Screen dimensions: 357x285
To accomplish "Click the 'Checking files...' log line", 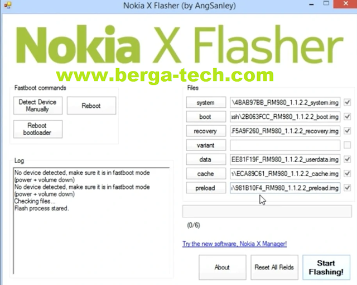I will point(35,201).
